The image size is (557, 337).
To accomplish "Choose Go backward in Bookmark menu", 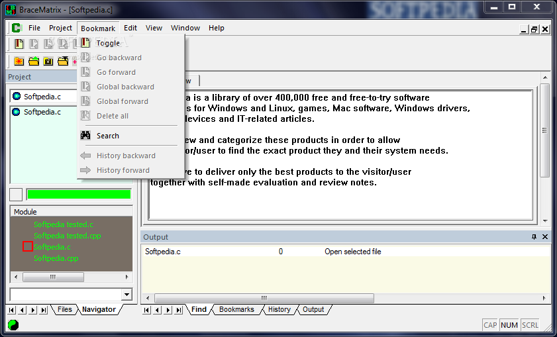I will click(130, 58).
